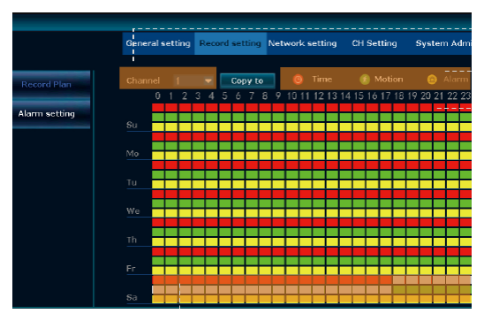Toggle Saturday orange Time cell at hour 4

pos(211,280)
